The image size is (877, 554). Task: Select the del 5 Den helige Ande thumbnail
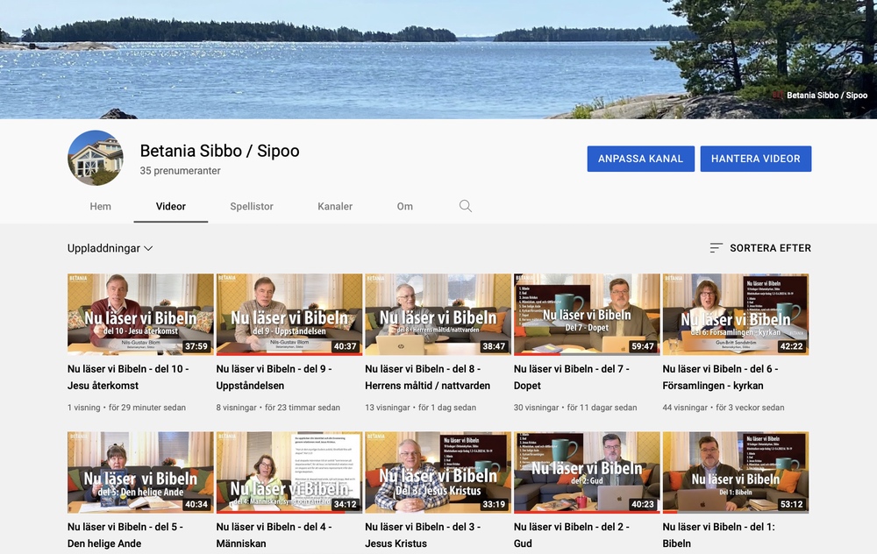click(140, 472)
